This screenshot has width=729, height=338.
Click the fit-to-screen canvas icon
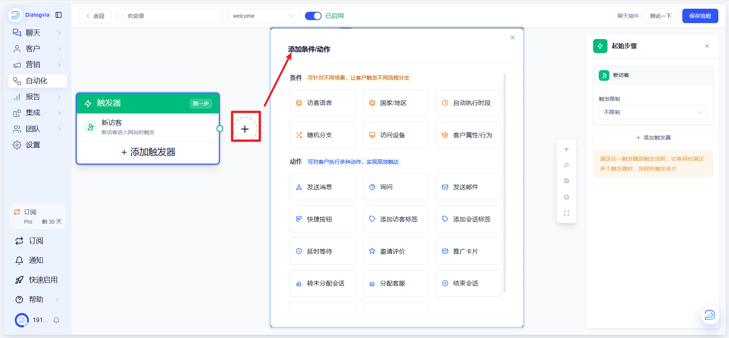click(x=566, y=213)
